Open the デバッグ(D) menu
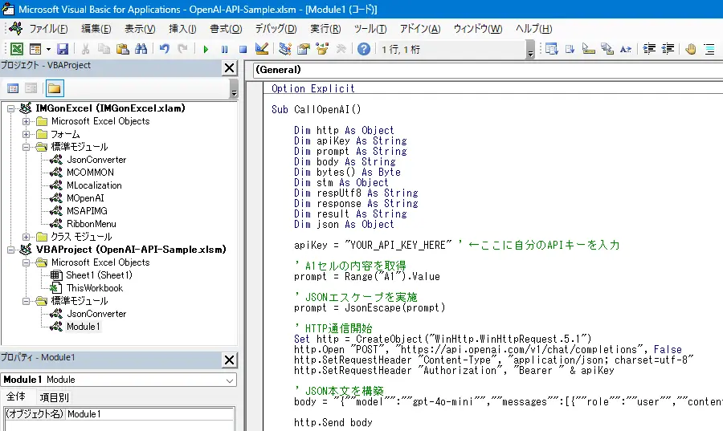The image size is (723, 431). [276, 29]
